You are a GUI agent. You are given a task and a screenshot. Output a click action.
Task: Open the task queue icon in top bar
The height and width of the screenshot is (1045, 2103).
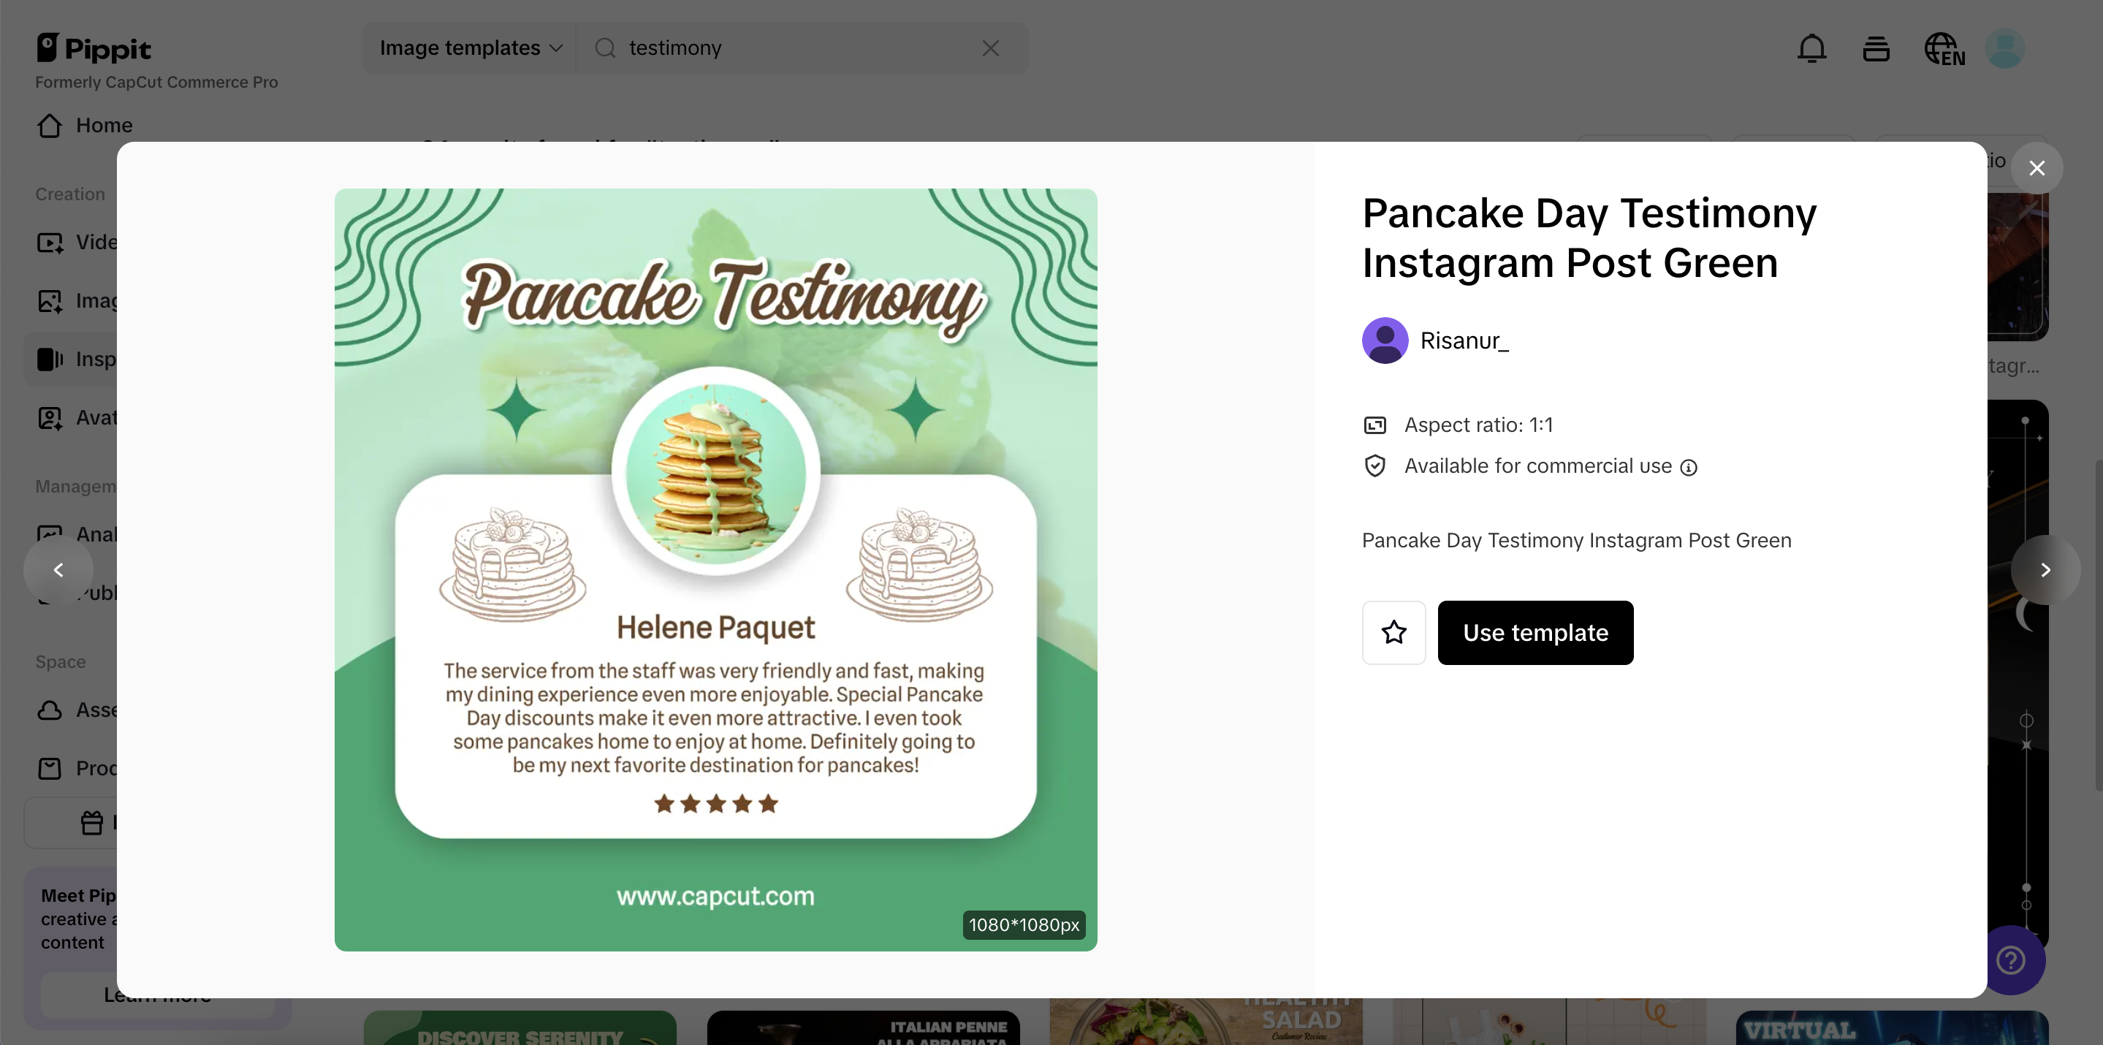point(1875,48)
